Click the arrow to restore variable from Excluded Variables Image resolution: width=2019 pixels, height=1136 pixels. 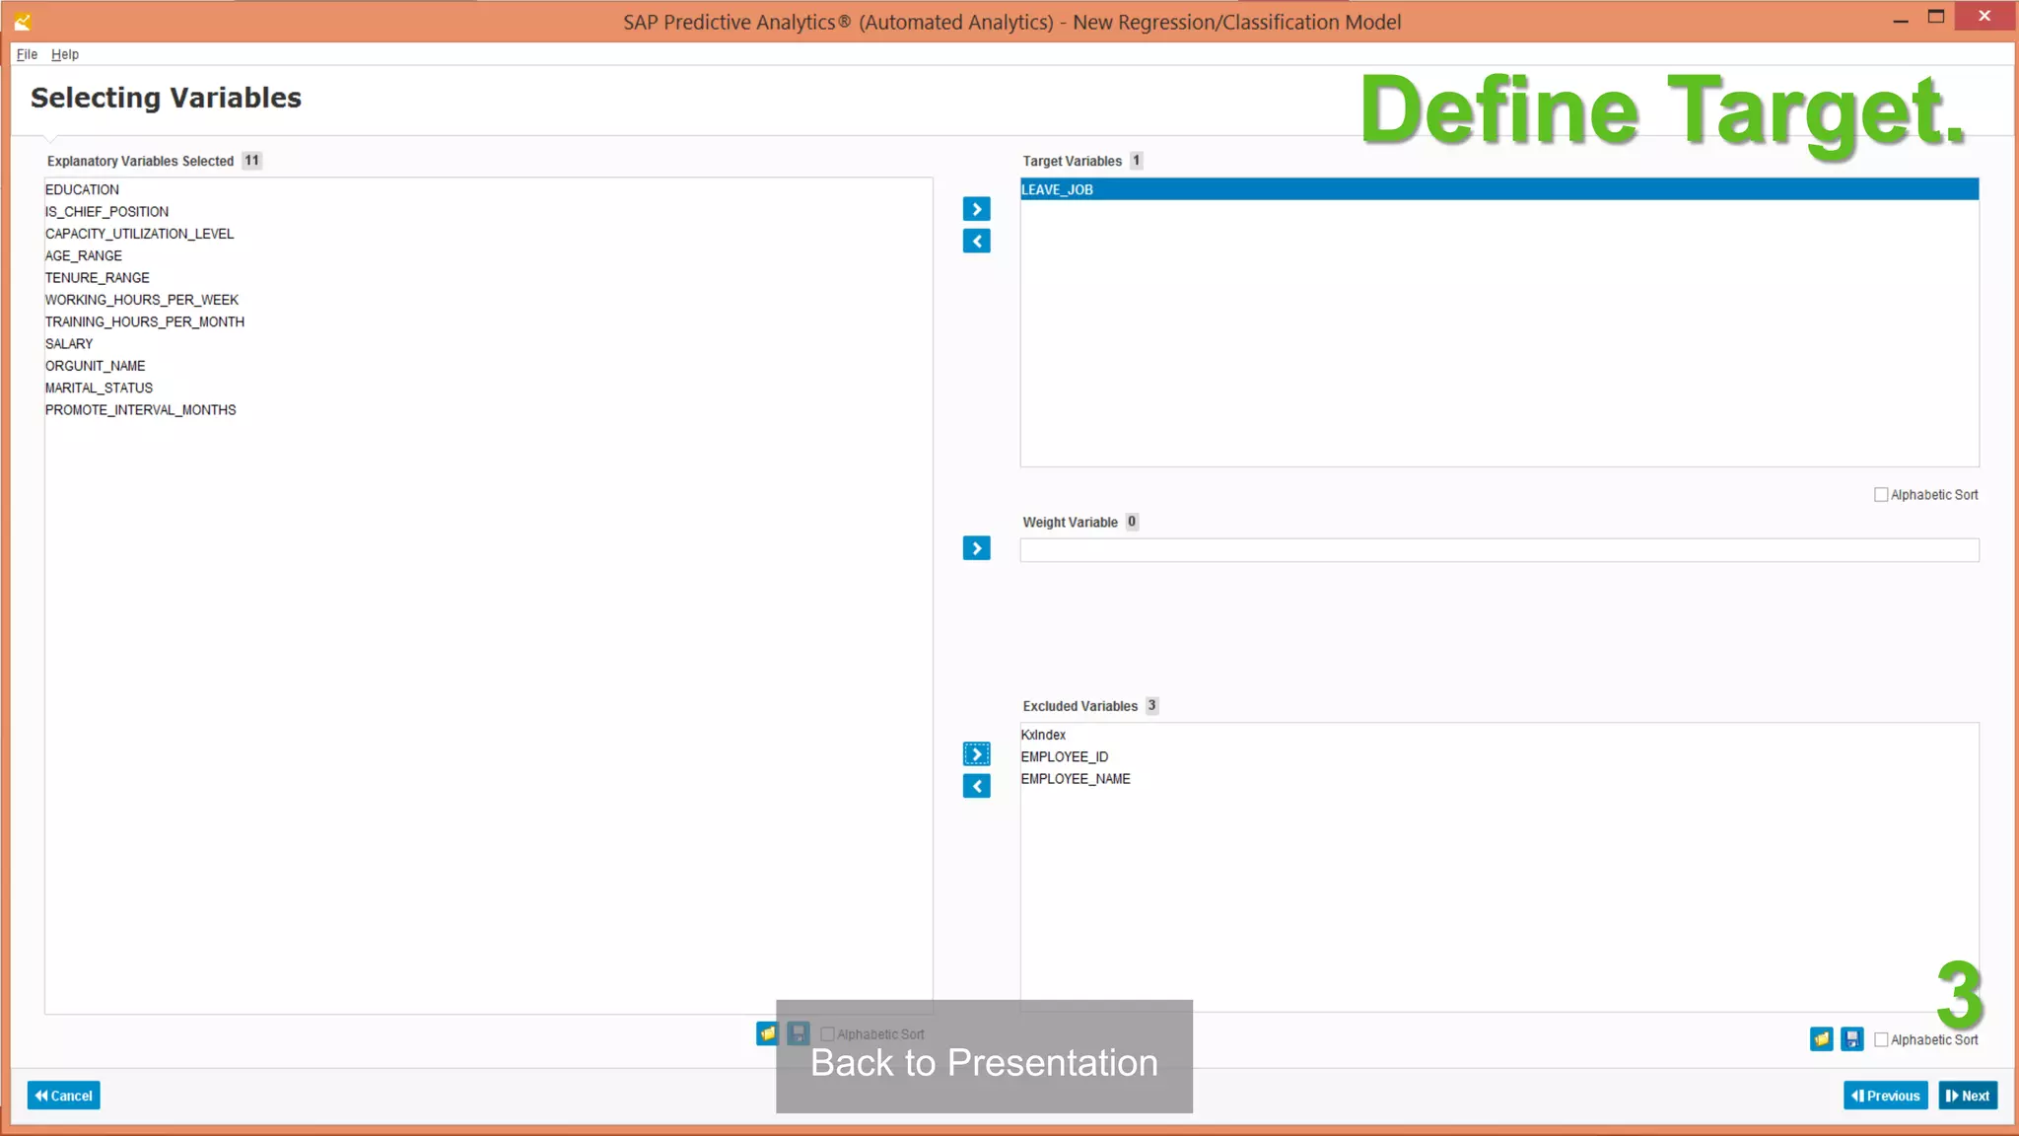point(976,786)
